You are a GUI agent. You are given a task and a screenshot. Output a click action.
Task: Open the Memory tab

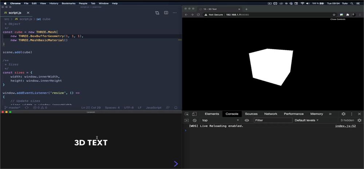[x=317, y=114]
